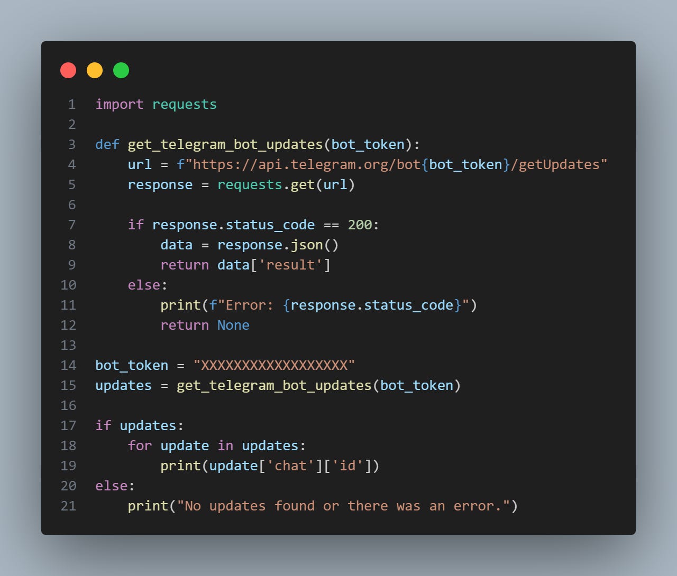Screen dimensions: 677x576
Task: Click line number 14 in the gutter
Action: click(x=68, y=366)
